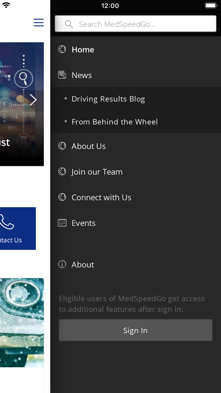Tap the hamburger menu icon
The image size is (221, 393).
click(x=38, y=23)
